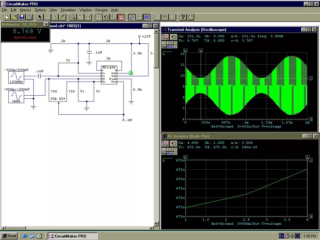The width and height of the screenshot is (320, 240).
Task: Select the Arrow pointer tool
Action: click(x=40, y=17)
